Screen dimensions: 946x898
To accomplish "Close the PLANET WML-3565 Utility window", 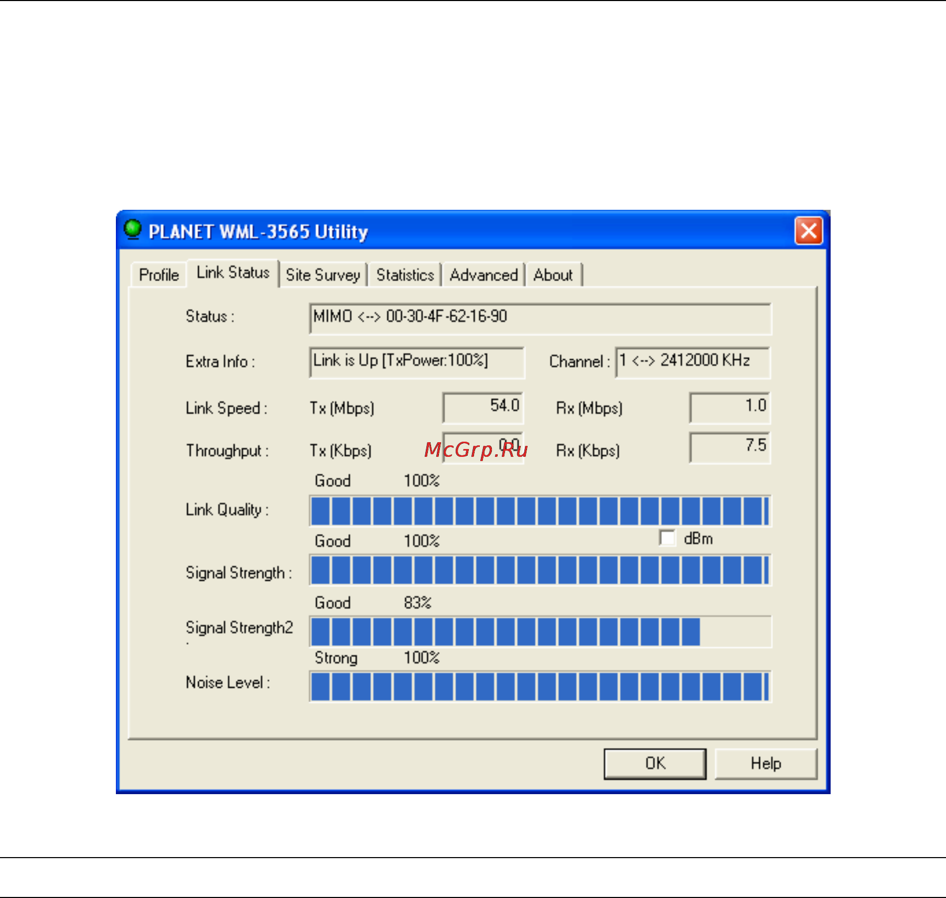I will (x=809, y=230).
